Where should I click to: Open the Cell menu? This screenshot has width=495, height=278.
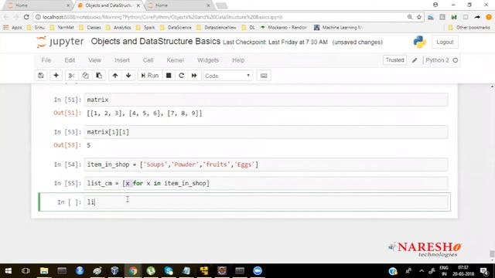[148, 60]
